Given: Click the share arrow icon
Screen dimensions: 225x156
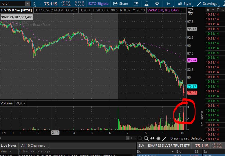Looking at the screenshot, I should (115, 4).
